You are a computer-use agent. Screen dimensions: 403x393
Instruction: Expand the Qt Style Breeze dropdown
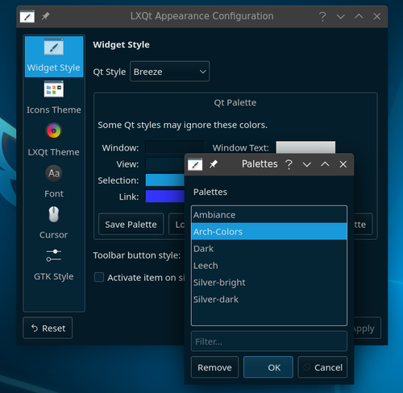(x=170, y=72)
